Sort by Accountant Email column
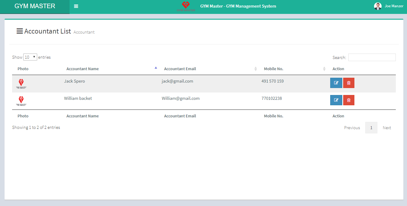Viewport: 407px width, 206px height. point(180,69)
